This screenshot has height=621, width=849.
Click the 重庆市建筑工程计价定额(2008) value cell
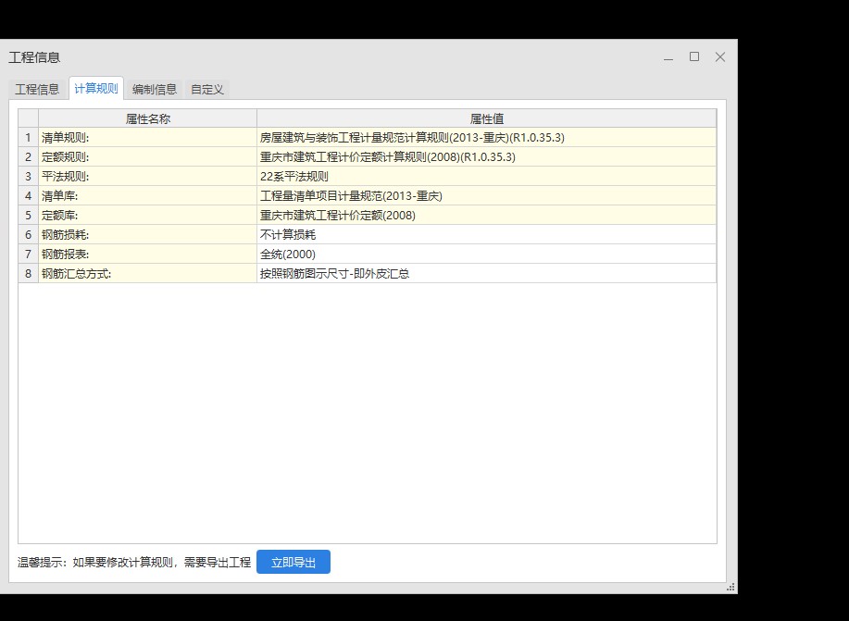click(x=487, y=216)
